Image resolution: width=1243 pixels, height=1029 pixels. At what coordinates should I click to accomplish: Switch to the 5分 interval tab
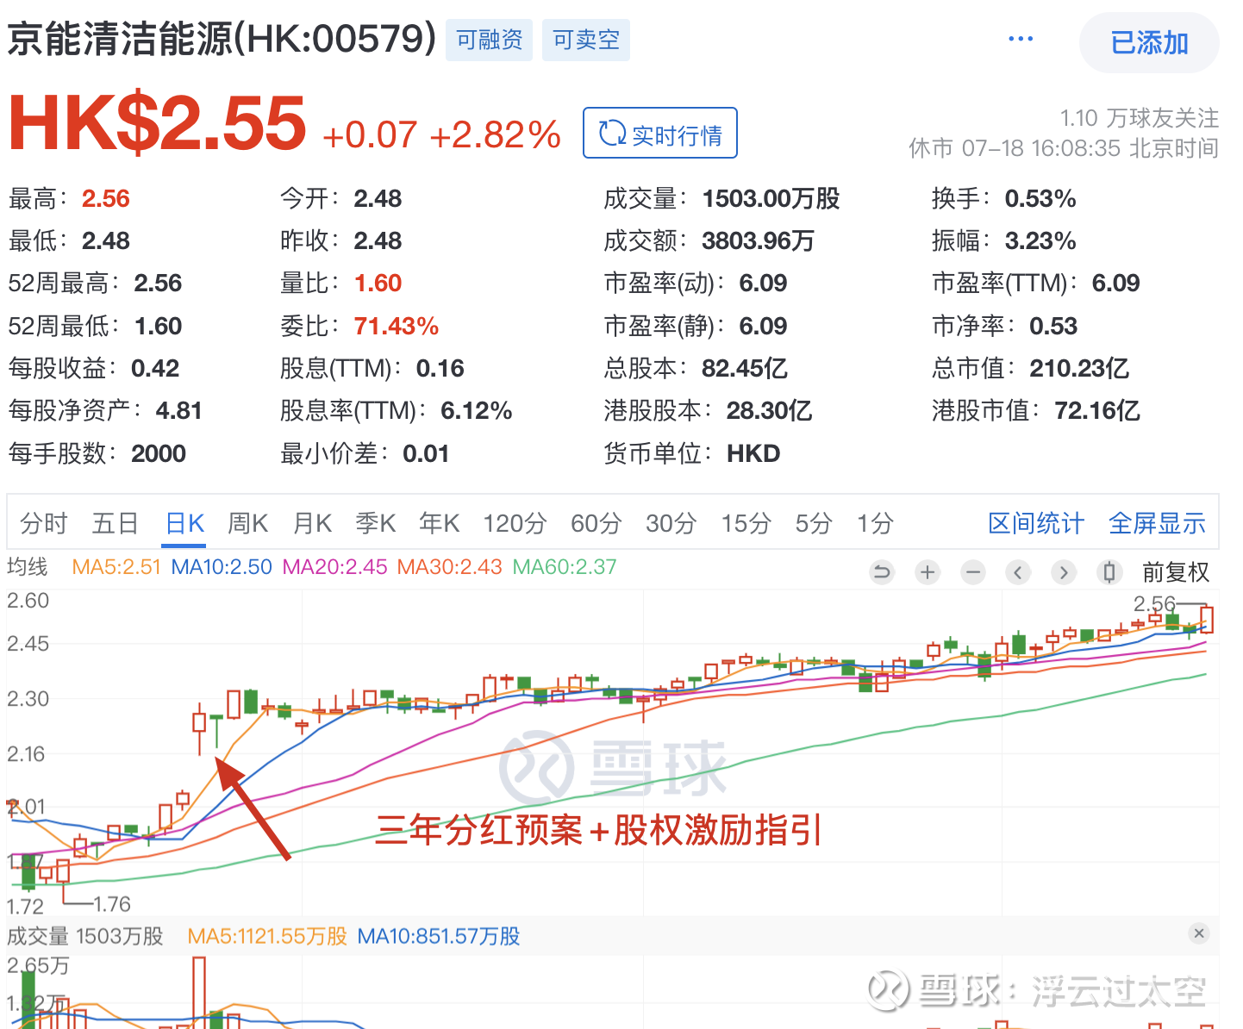tap(814, 523)
